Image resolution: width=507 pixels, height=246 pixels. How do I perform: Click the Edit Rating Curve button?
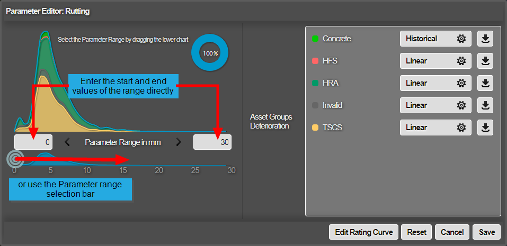coord(363,232)
